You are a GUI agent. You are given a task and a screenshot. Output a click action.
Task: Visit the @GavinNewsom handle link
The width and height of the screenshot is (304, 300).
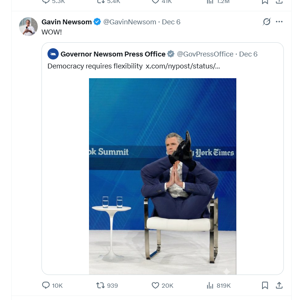[130, 22]
